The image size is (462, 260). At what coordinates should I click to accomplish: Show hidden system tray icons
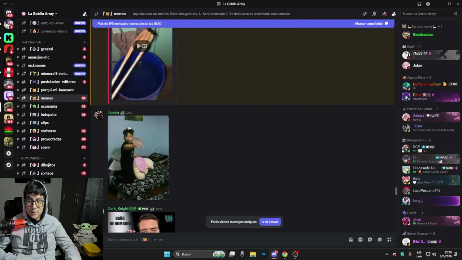tap(387, 254)
